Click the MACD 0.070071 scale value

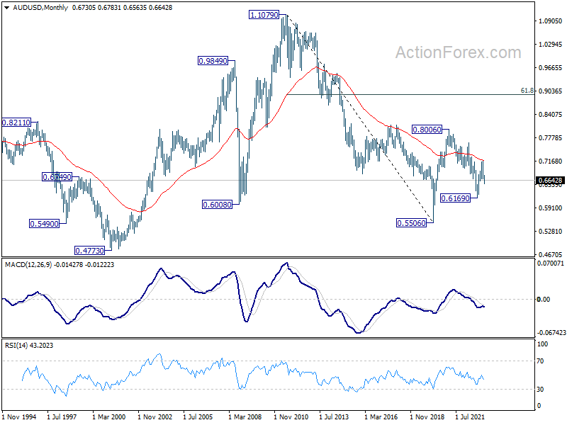tap(551, 263)
